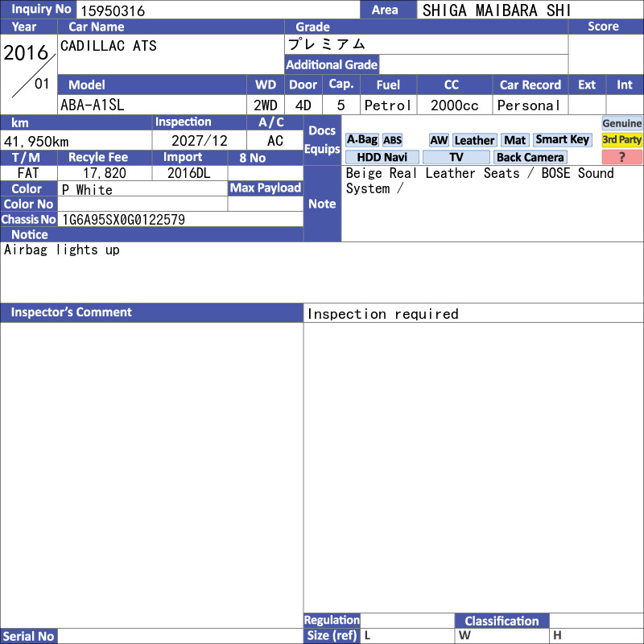Click the A-Bag equipment badge
The height and width of the screenshot is (644, 644).
pos(361,140)
